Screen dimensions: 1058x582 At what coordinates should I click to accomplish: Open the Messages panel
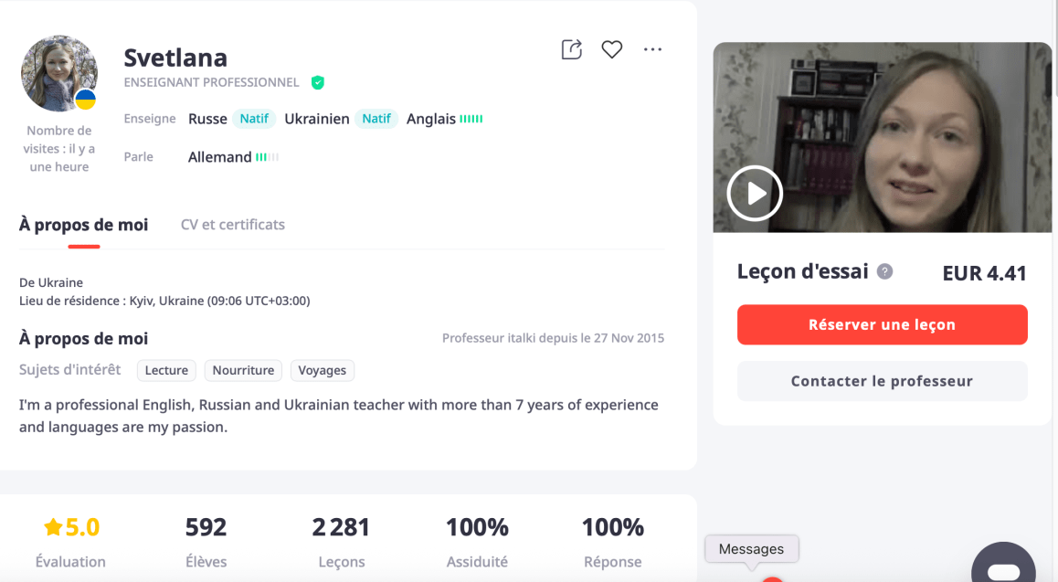[x=751, y=549]
